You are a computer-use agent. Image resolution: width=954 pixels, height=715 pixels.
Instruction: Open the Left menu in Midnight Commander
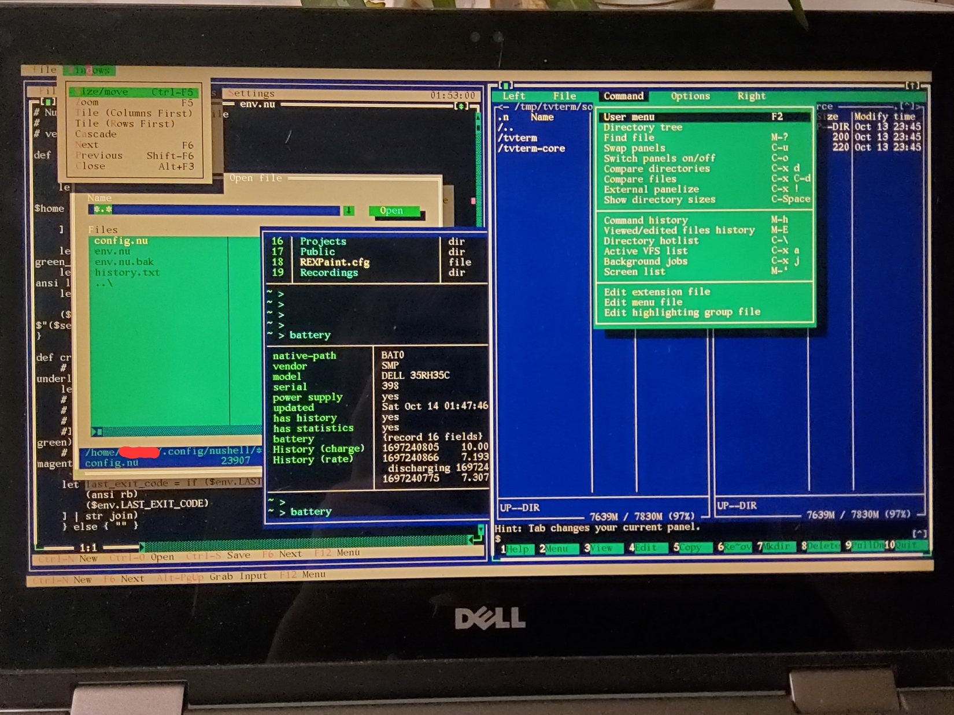click(x=513, y=96)
